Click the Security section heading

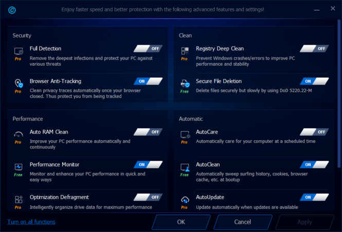point(22,35)
